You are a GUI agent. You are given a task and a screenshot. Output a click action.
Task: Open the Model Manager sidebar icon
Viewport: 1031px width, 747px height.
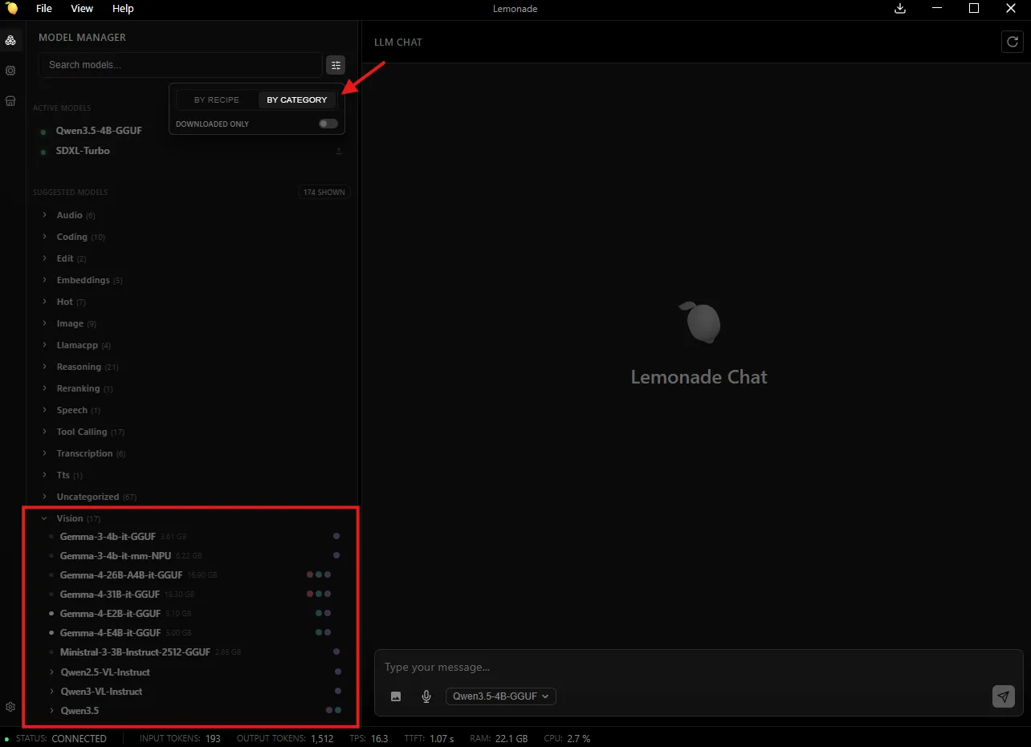coord(10,40)
